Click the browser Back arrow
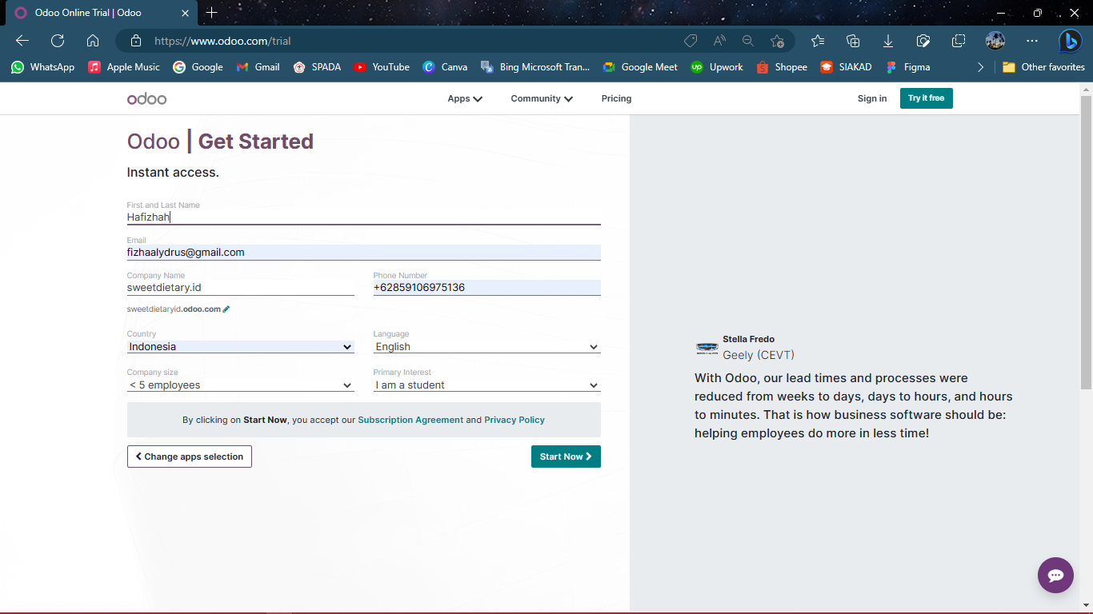Viewport: 1093px width, 614px height. point(22,41)
